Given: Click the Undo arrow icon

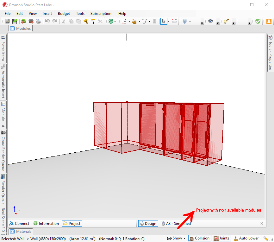Looking at the screenshot, I should point(47,21).
